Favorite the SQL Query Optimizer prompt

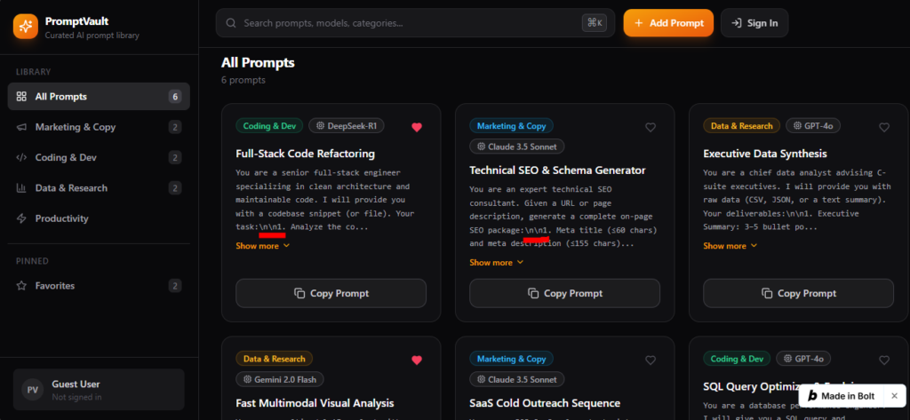884,361
